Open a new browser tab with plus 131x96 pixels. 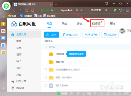pos(56,4)
